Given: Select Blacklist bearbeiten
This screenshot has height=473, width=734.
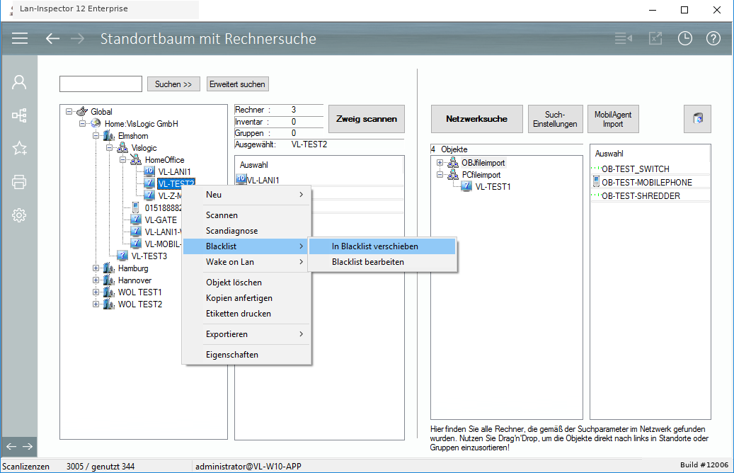Looking at the screenshot, I should [382, 262].
